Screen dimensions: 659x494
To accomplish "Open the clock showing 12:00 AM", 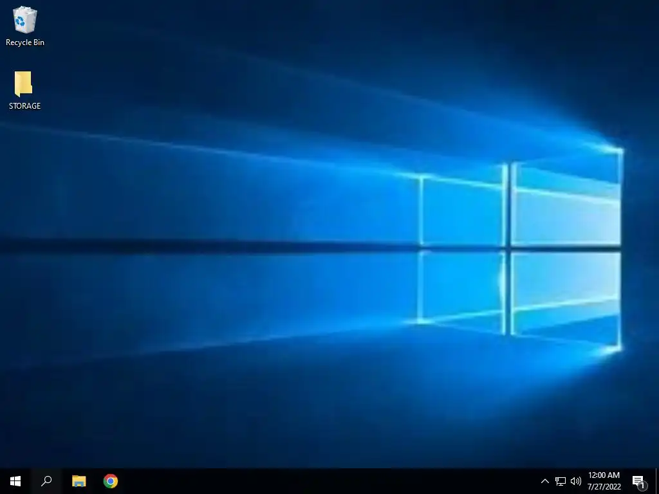I will coord(604,481).
